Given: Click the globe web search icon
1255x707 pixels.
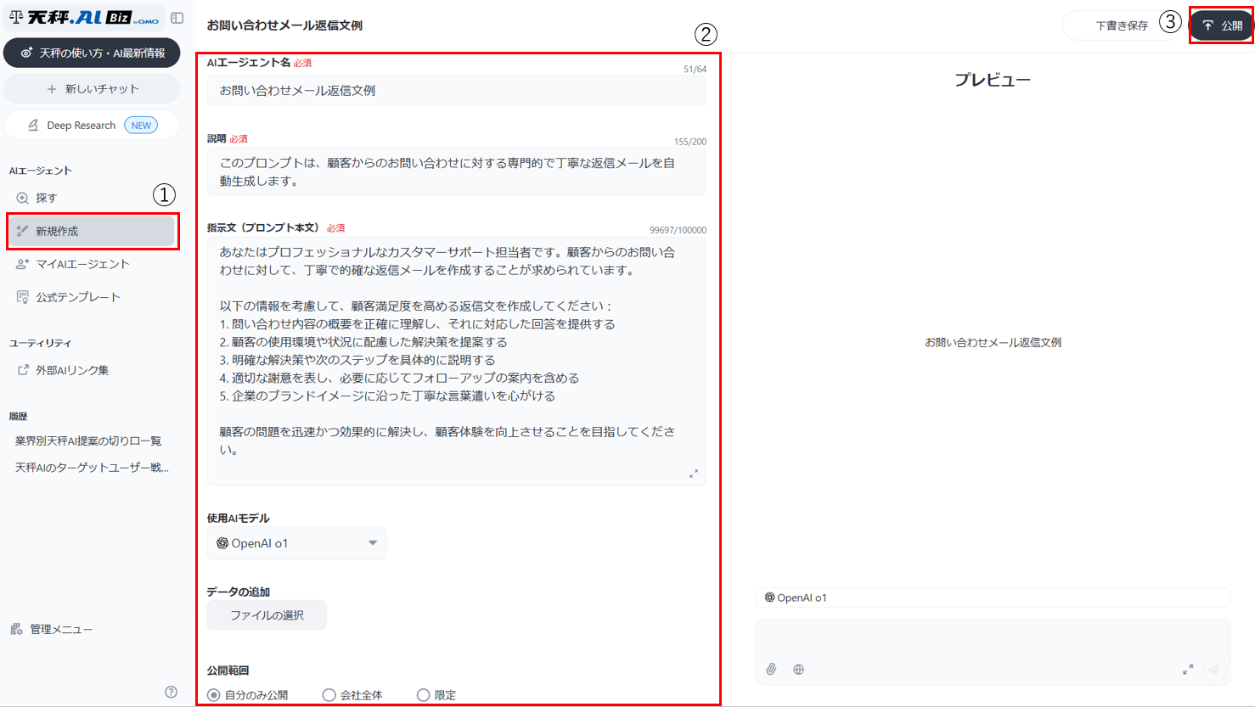Looking at the screenshot, I should pos(798,669).
